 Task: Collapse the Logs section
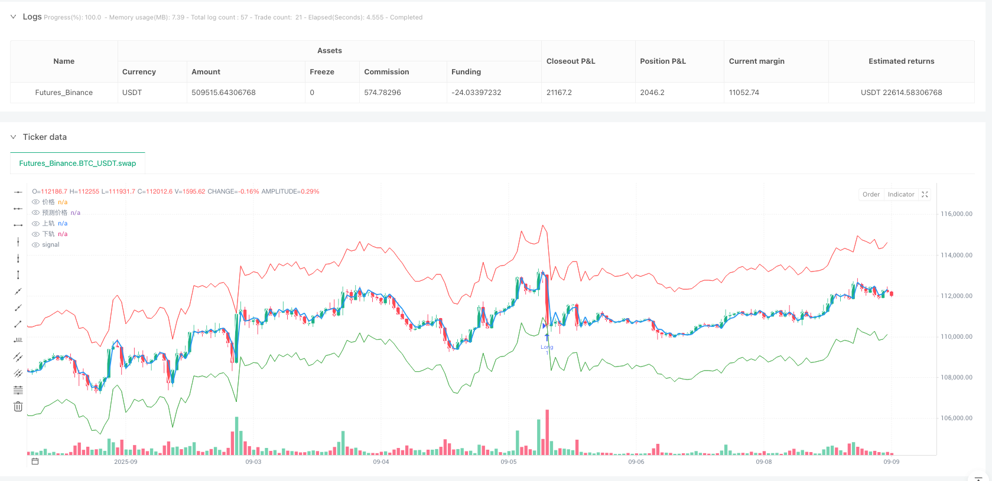coord(13,17)
